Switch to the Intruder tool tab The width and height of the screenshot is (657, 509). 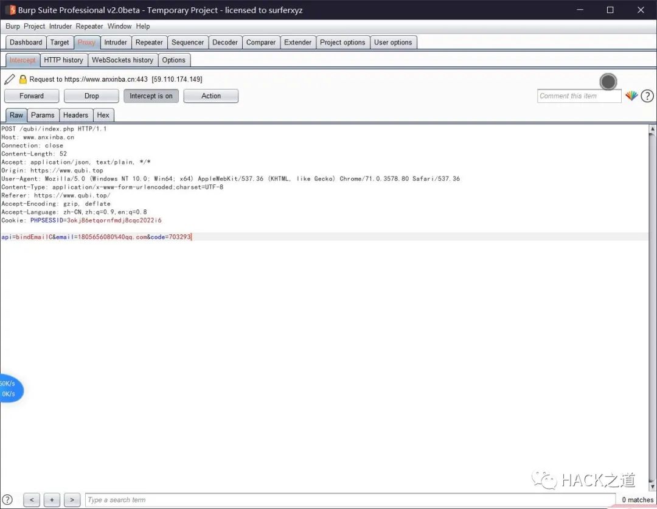(116, 43)
